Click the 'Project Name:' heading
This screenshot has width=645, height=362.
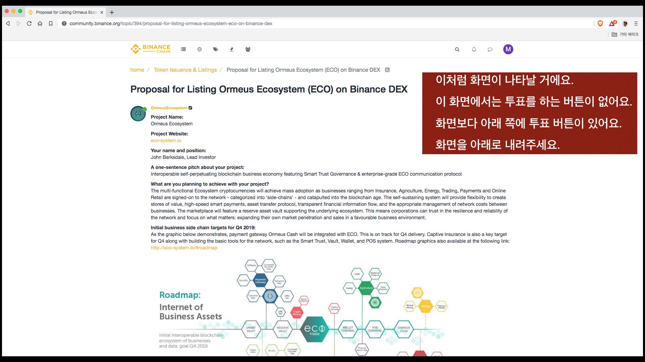tap(167, 117)
